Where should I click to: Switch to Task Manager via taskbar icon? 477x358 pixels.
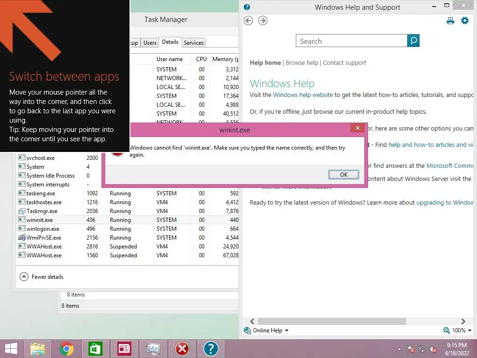coord(153,349)
